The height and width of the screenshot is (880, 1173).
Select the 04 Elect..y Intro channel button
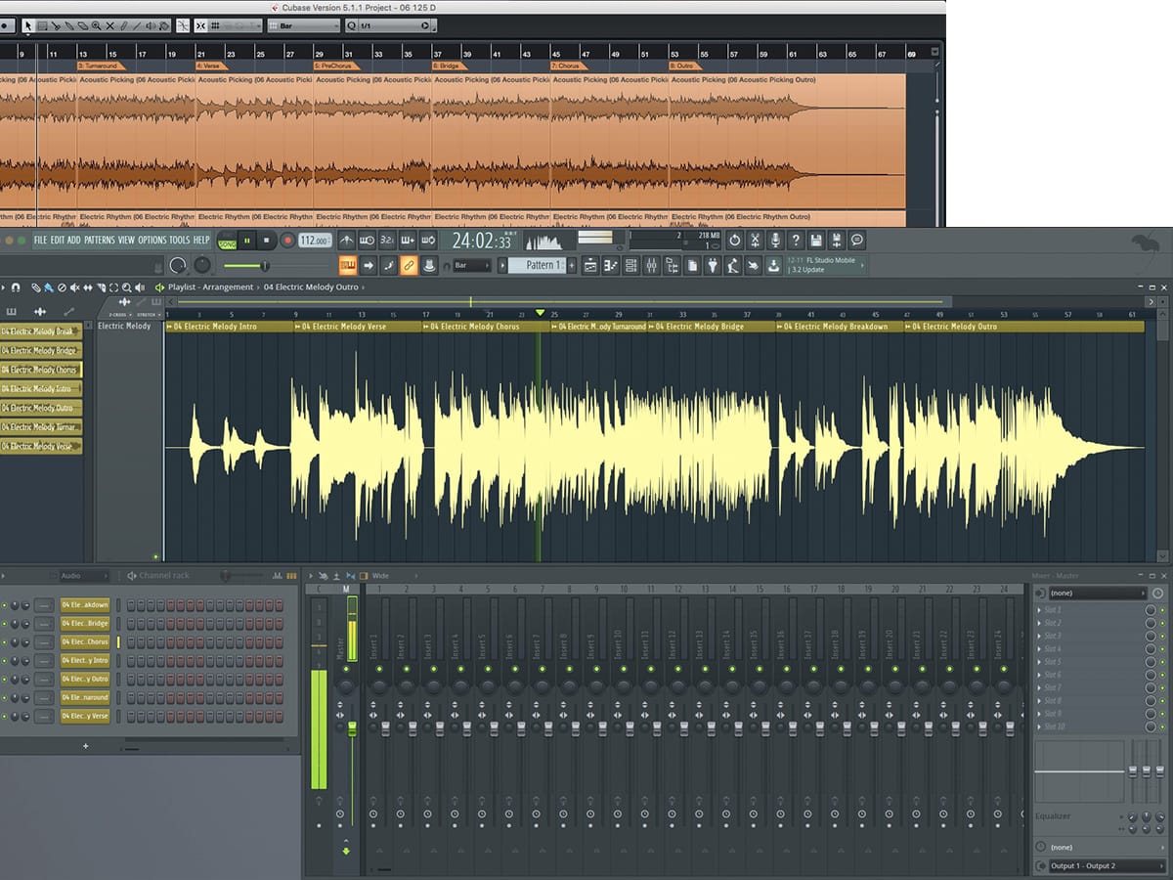85,661
